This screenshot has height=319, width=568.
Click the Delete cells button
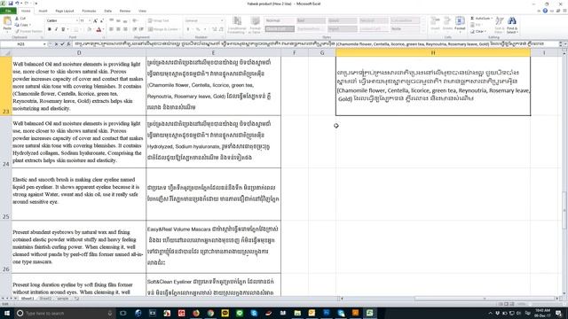pos(447,24)
